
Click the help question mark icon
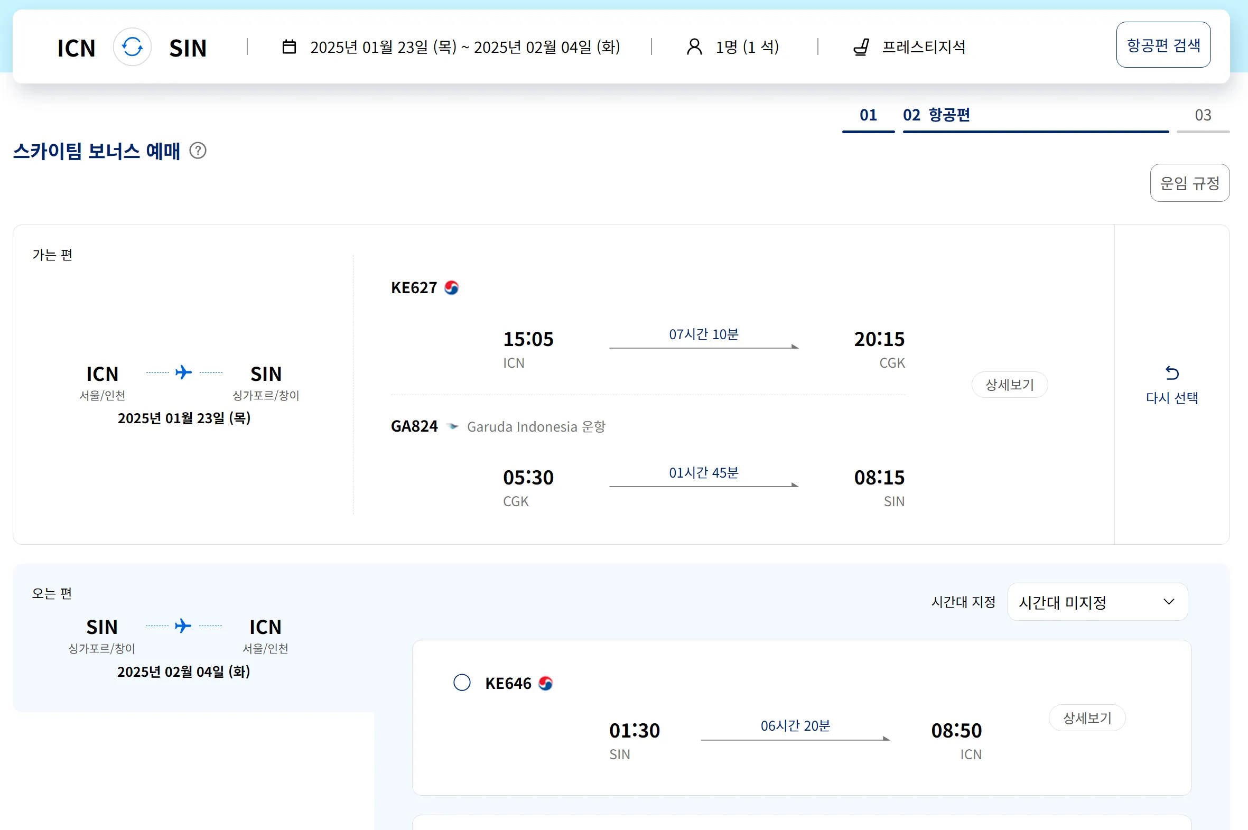click(198, 151)
